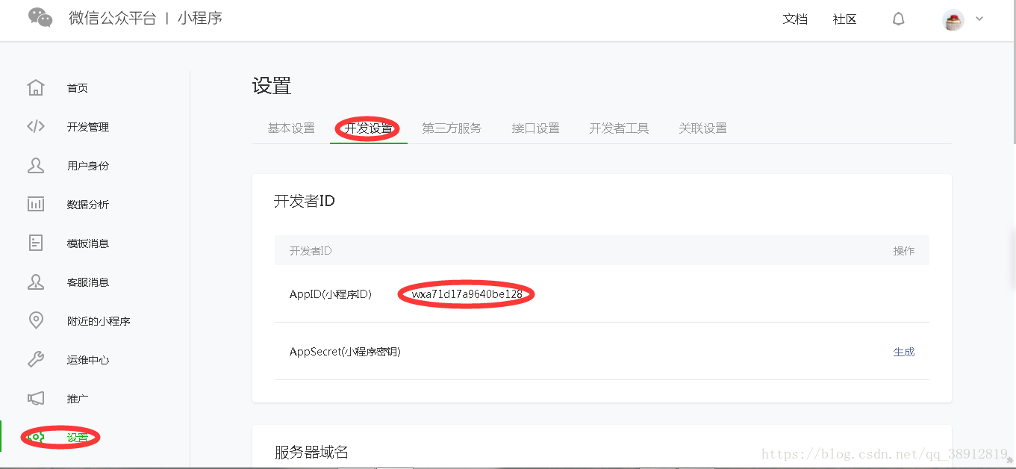
Task: Switch to the 开发者工具 tab
Action: tap(619, 128)
